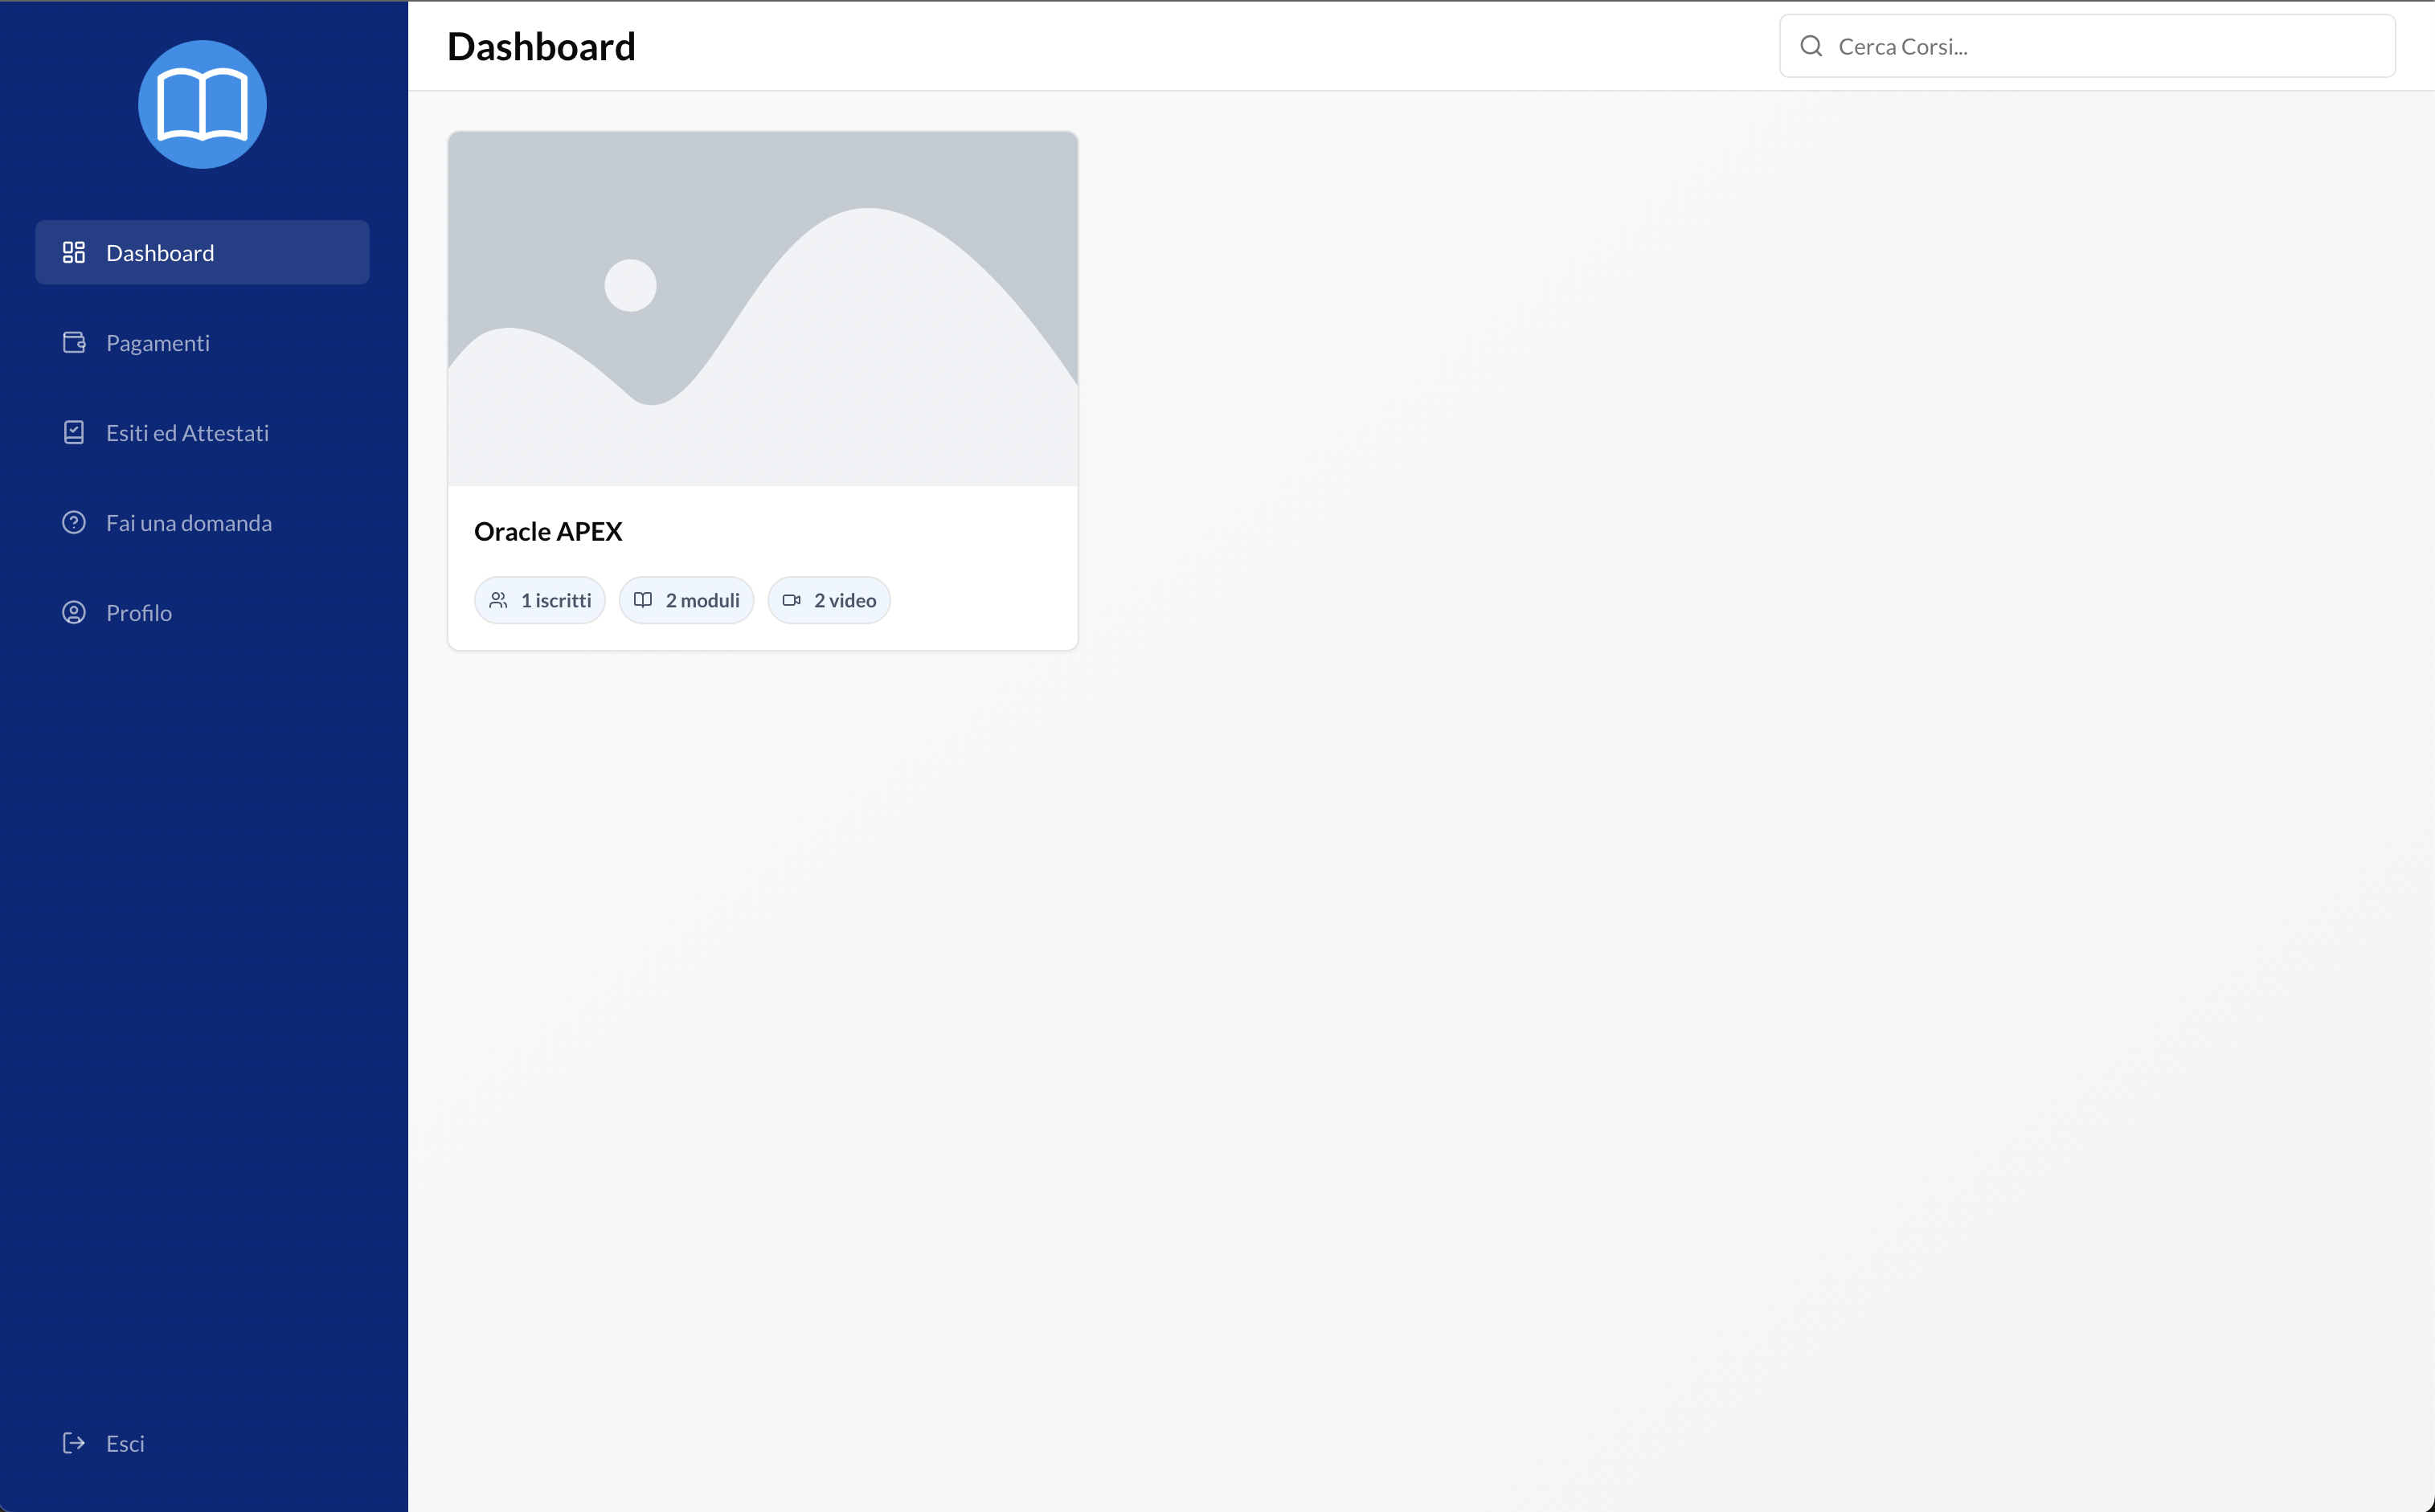Screen dimensions: 2435x1512
Task: Click the Oracle APEX course placeholder image
Action: (x=762, y=308)
